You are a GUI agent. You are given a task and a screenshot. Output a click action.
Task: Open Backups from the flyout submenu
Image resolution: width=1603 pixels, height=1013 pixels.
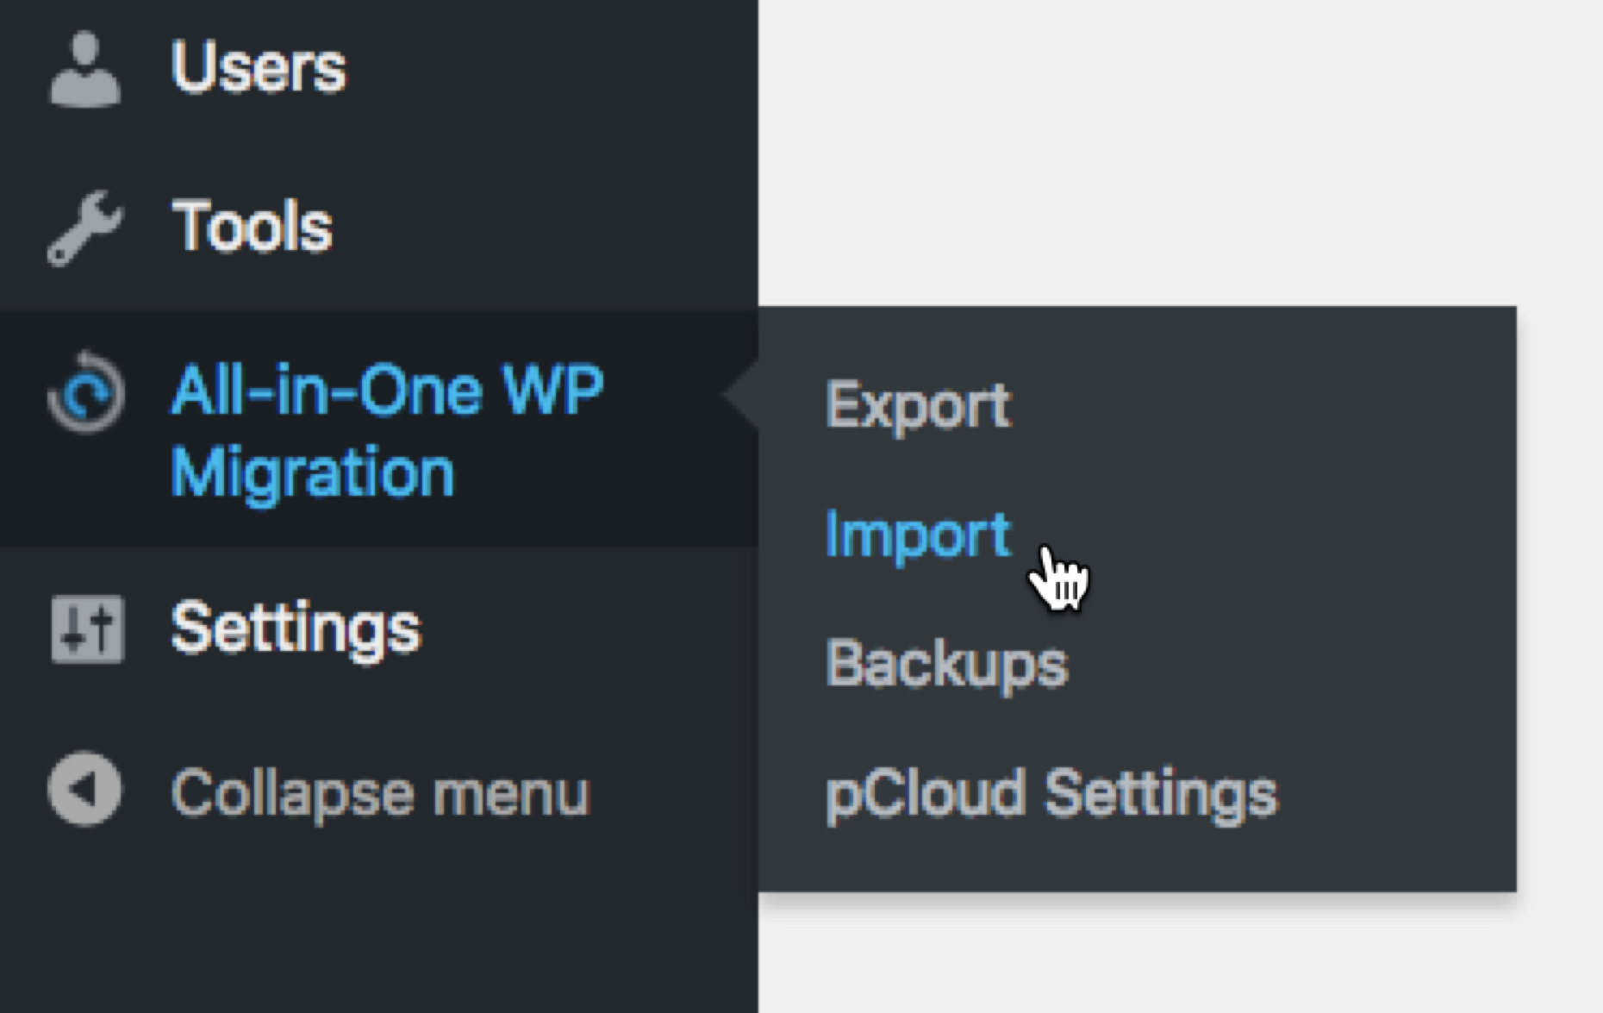946,664
